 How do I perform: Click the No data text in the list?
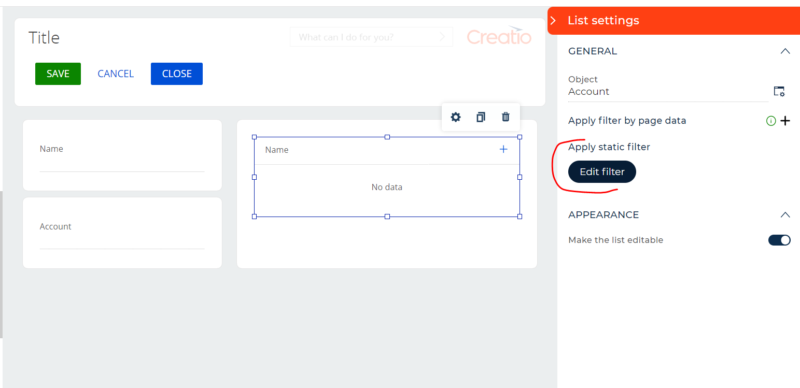click(387, 187)
